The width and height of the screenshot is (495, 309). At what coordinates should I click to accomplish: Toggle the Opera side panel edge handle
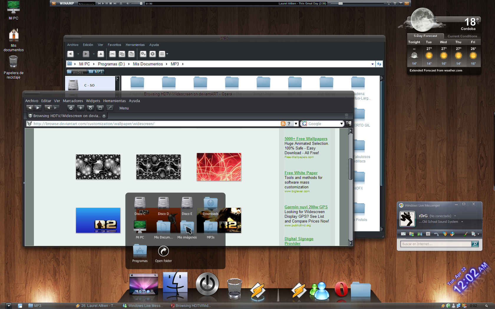pyautogui.click(x=24, y=183)
